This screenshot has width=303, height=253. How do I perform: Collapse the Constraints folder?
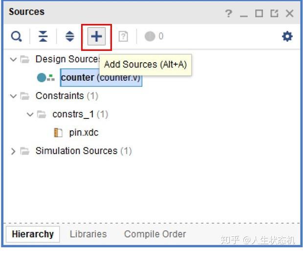coord(13,96)
